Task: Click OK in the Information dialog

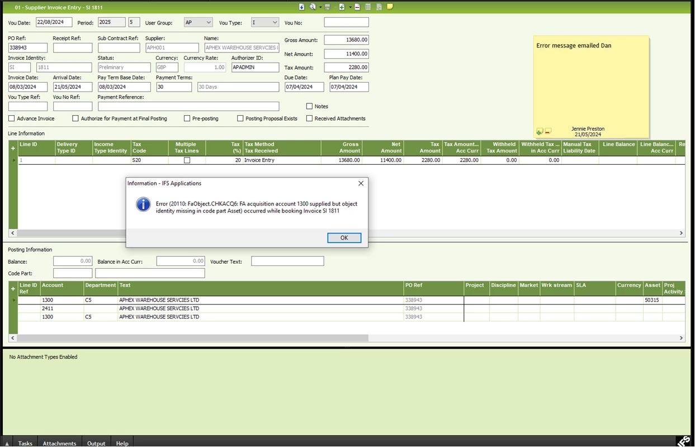Action: 344,237
